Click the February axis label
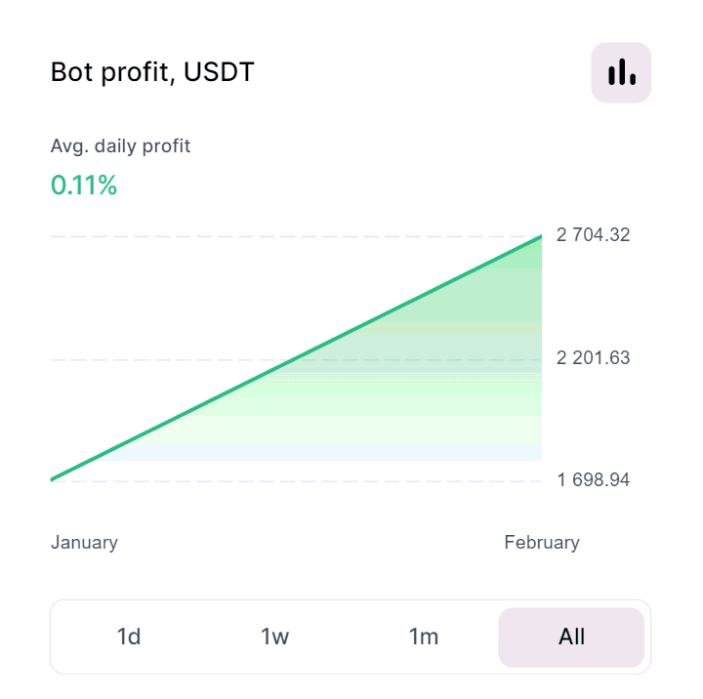This screenshot has width=703, height=699. click(541, 543)
